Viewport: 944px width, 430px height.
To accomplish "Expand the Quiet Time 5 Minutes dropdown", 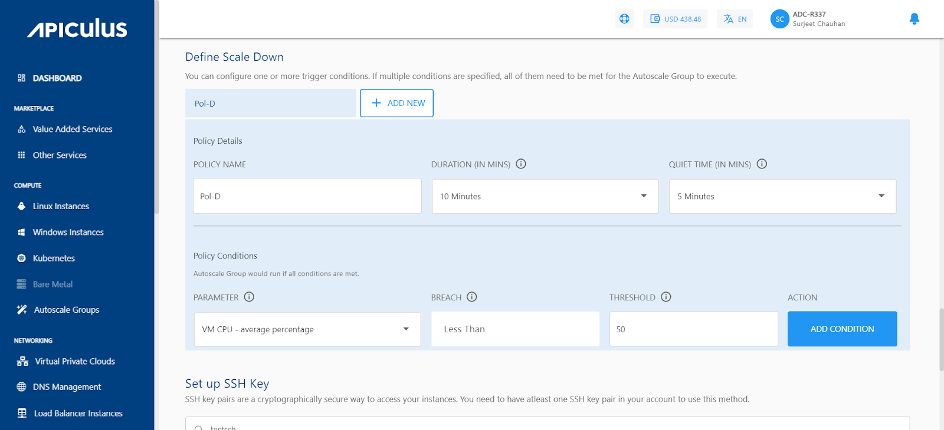I will [782, 196].
